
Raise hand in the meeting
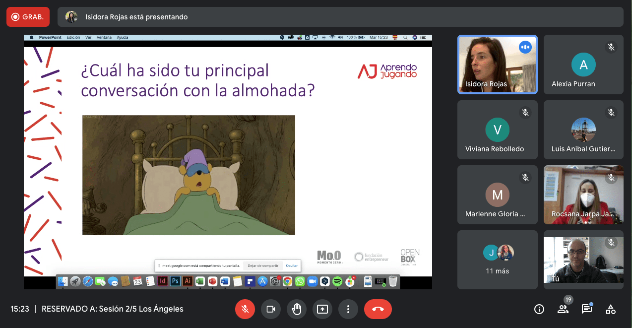coord(297,309)
